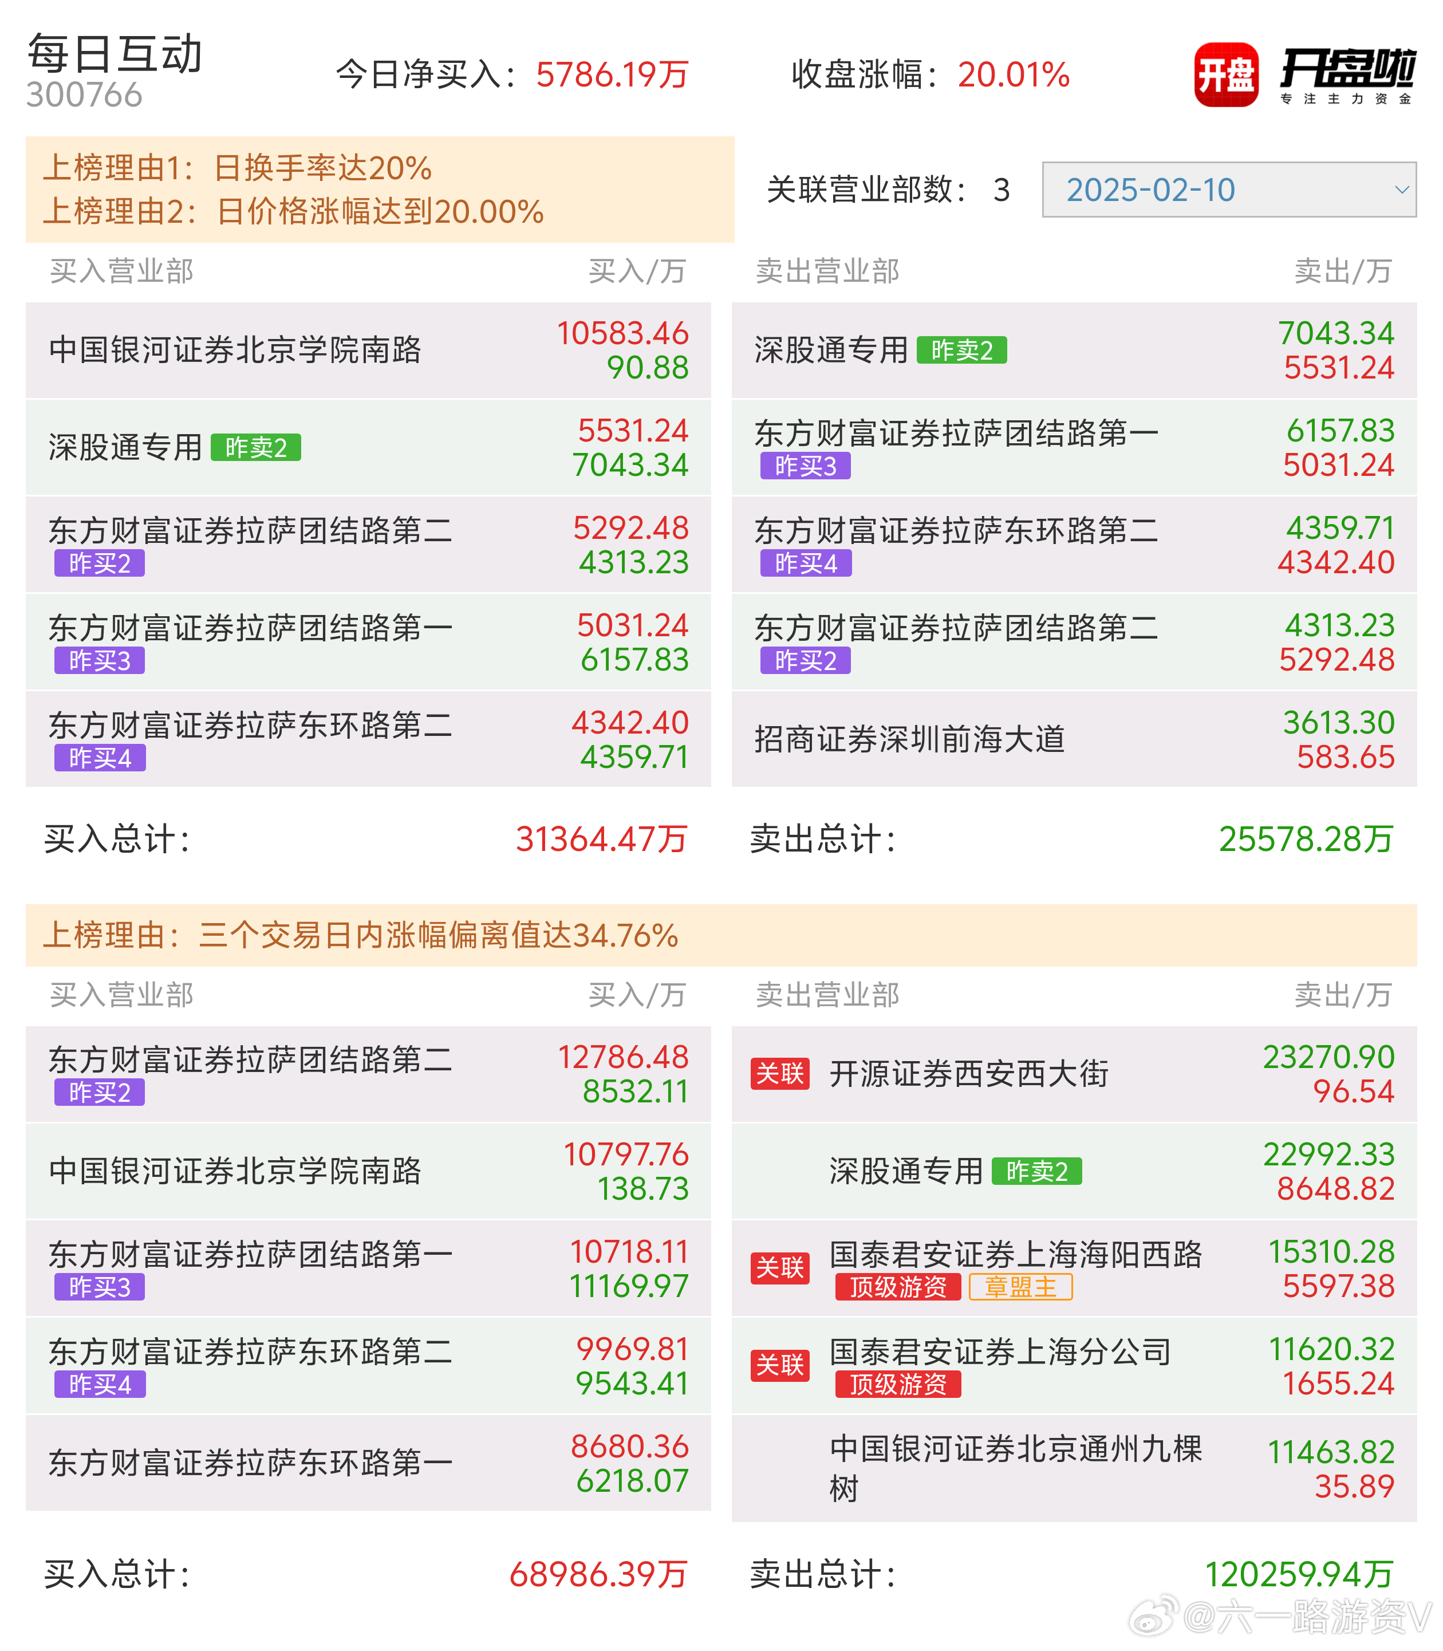Click 关联营业部数 label
The height and width of the screenshot is (1651, 1443).
coord(866,190)
